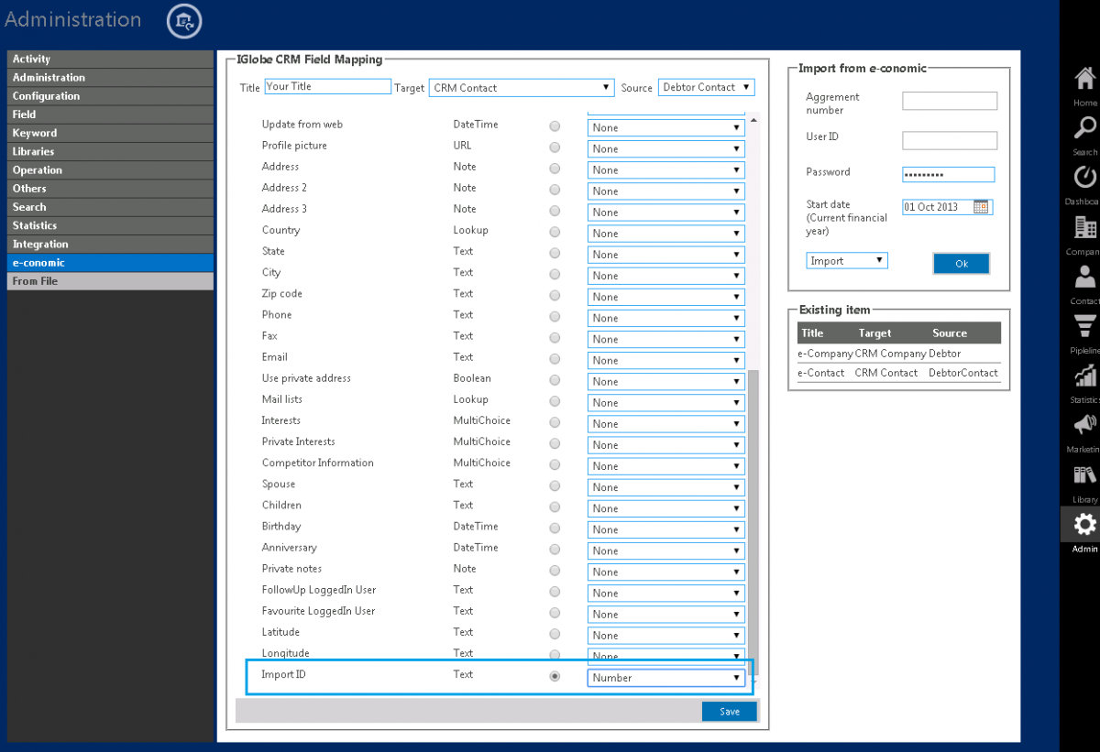Open the Search magnifier icon
This screenshot has height=752, width=1100.
pos(1084,128)
